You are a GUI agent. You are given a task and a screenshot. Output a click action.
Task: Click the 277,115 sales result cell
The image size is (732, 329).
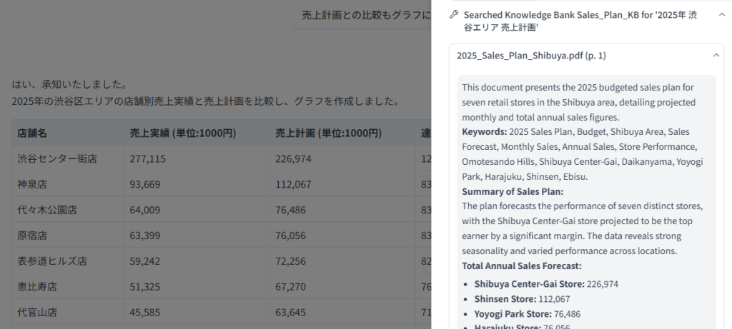(147, 158)
